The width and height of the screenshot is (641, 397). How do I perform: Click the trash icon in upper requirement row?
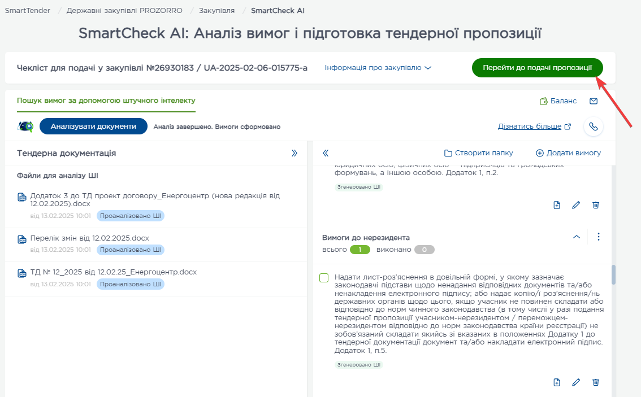[x=595, y=205]
